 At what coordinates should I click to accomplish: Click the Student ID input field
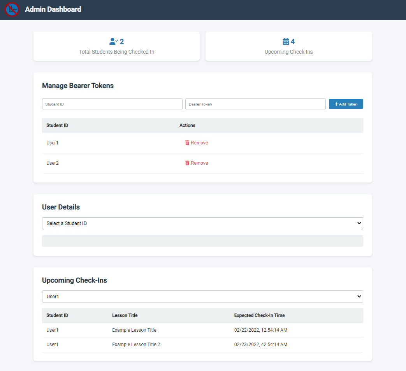point(112,104)
